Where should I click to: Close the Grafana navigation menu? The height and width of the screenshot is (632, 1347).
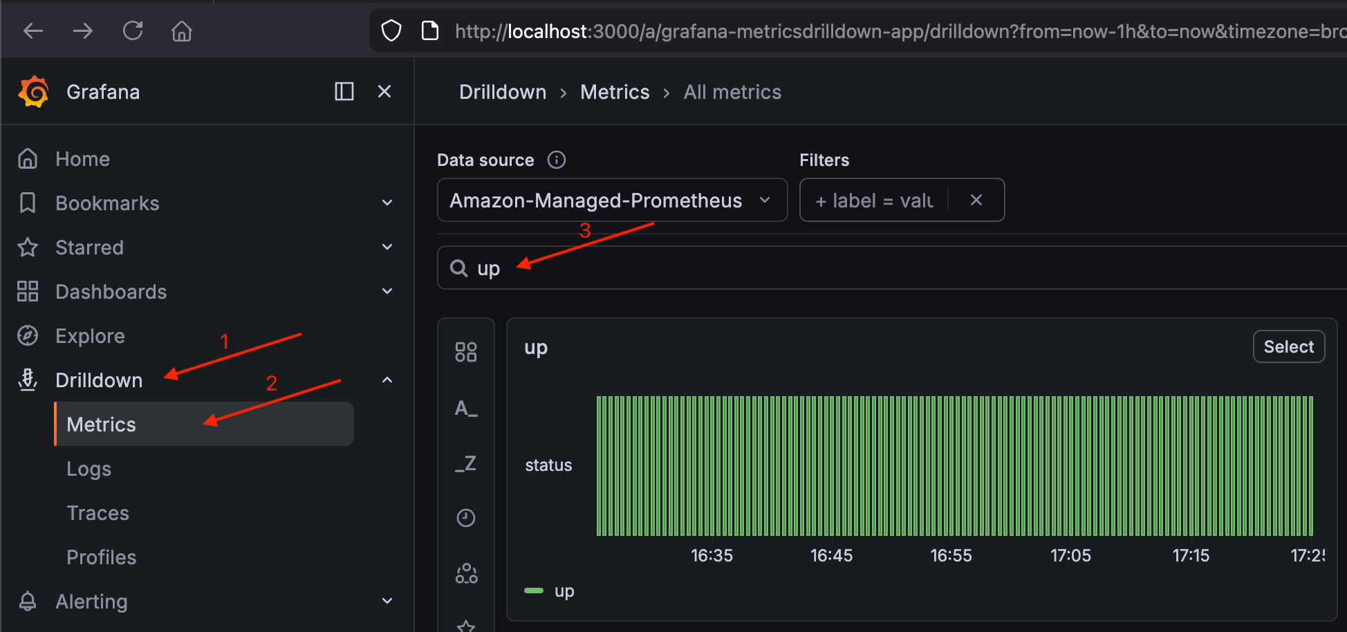click(x=385, y=91)
